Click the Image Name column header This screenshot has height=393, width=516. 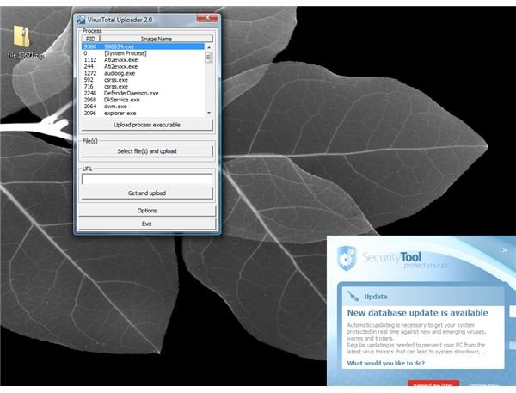[x=157, y=39]
